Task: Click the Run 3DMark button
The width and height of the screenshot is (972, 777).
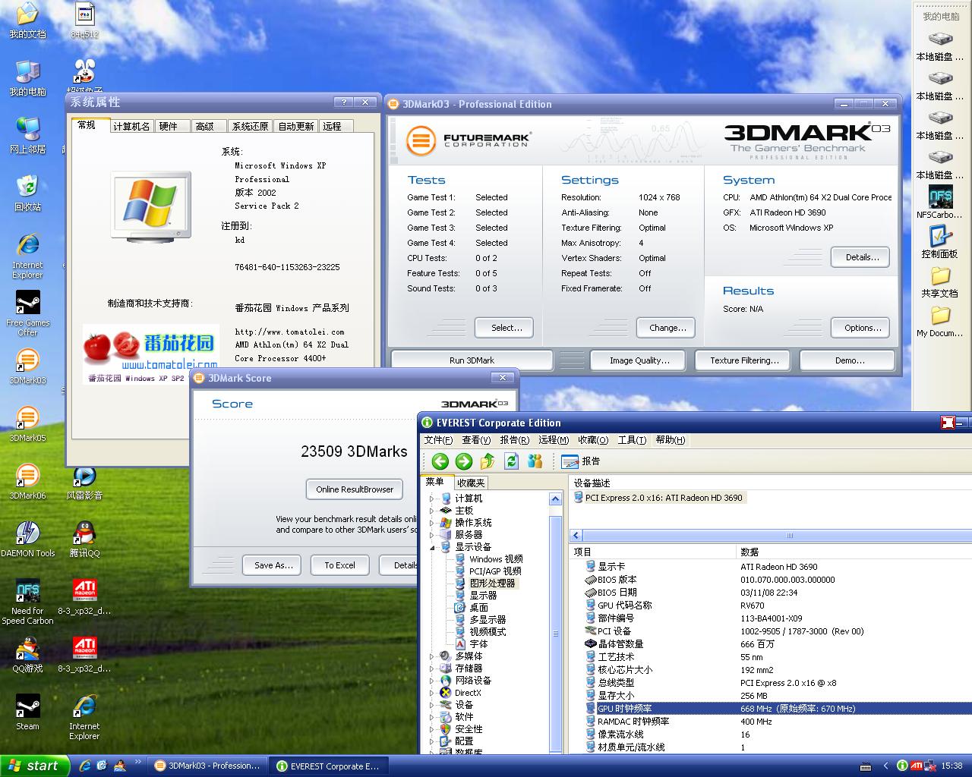Action: click(x=472, y=360)
